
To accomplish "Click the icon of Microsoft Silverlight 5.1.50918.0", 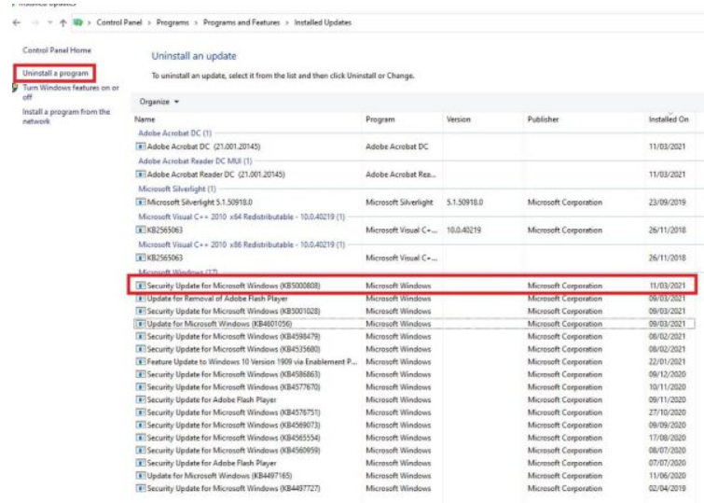I will tap(141, 203).
